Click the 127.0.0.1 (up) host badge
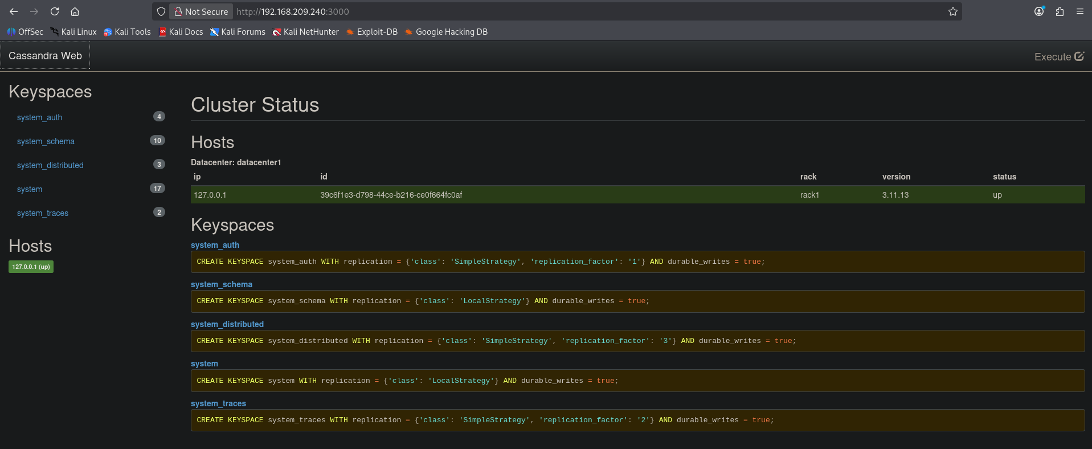 [31, 267]
